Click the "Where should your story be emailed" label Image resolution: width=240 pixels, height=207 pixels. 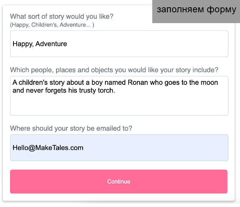pos(71,128)
